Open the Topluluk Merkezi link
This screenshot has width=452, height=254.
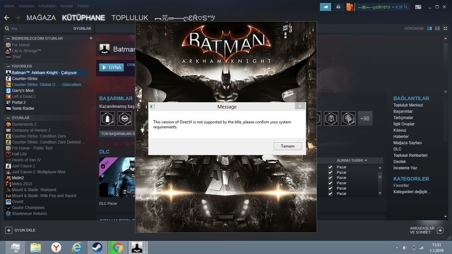(x=408, y=105)
